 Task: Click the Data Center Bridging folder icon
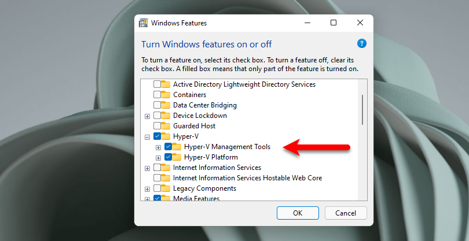(x=166, y=105)
